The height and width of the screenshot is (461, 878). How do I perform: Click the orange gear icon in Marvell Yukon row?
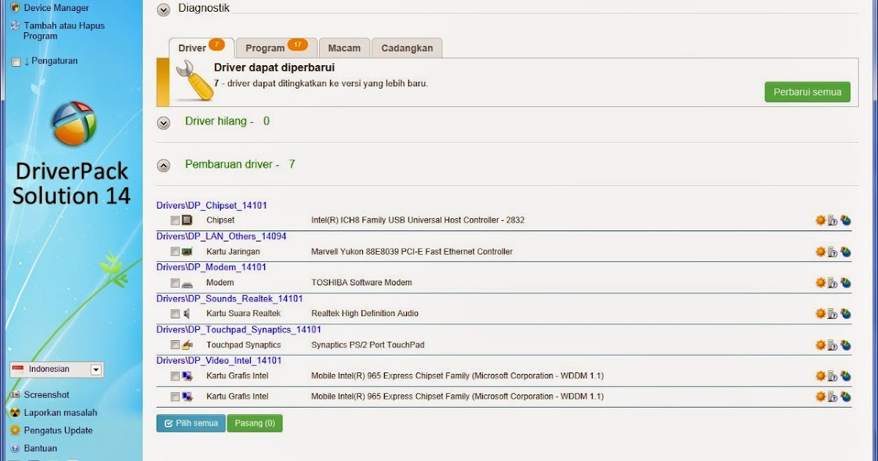tap(820, 252)
